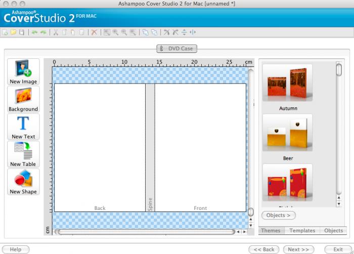Save the project with the disk icon

tap(22, 32)
